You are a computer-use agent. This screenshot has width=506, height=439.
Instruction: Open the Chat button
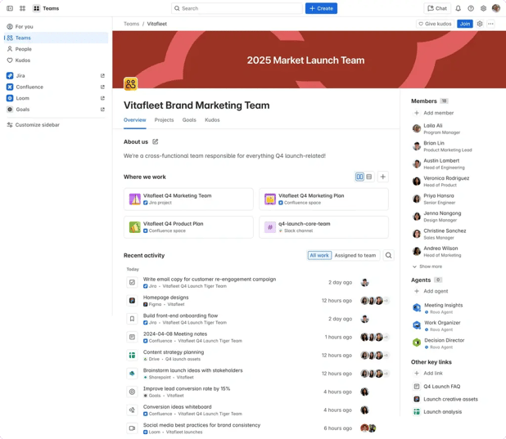click(437, 8)
